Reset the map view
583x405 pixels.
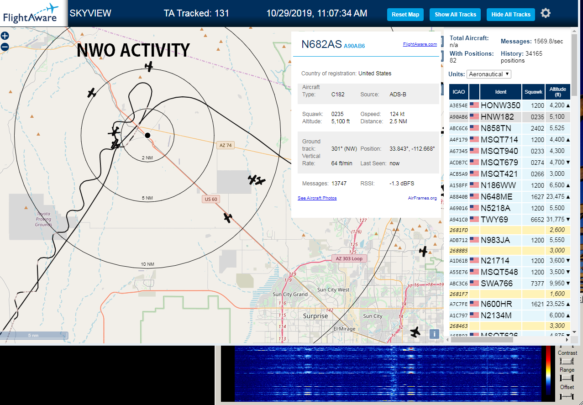(x=405, y=15)
